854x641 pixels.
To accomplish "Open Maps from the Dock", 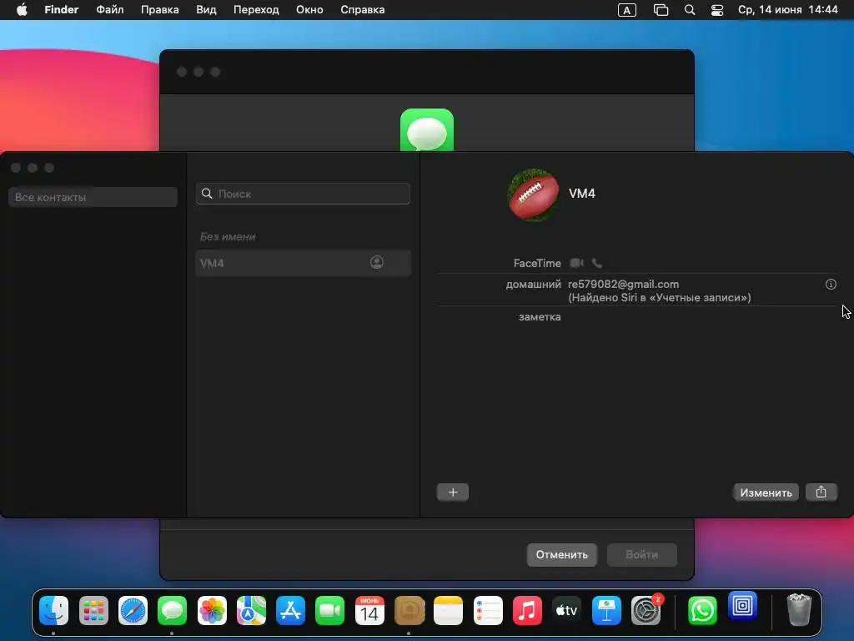I will [251, 610].
